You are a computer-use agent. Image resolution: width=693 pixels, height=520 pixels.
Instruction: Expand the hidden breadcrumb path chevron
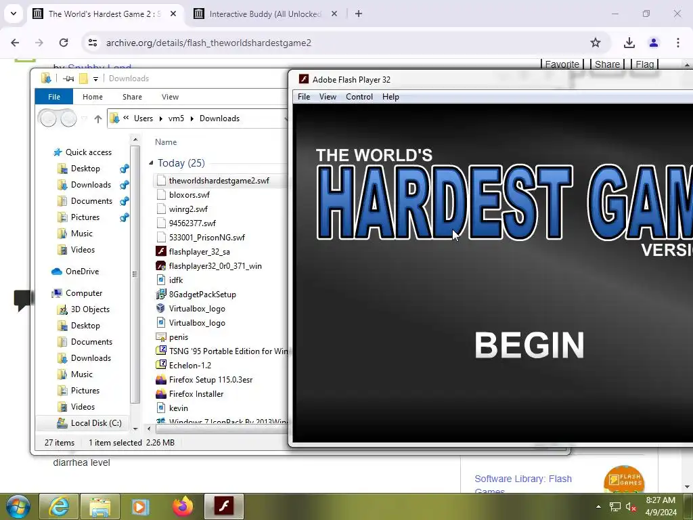click(126, 118)
